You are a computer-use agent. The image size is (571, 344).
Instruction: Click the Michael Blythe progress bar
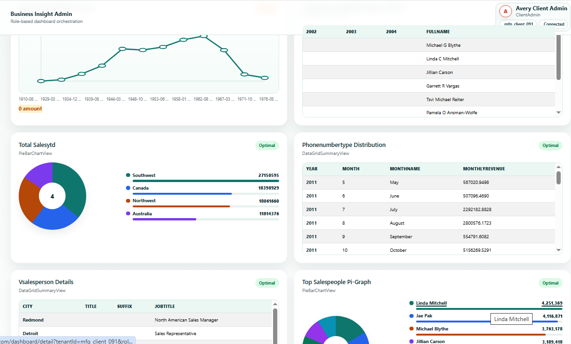click(489, 335)
